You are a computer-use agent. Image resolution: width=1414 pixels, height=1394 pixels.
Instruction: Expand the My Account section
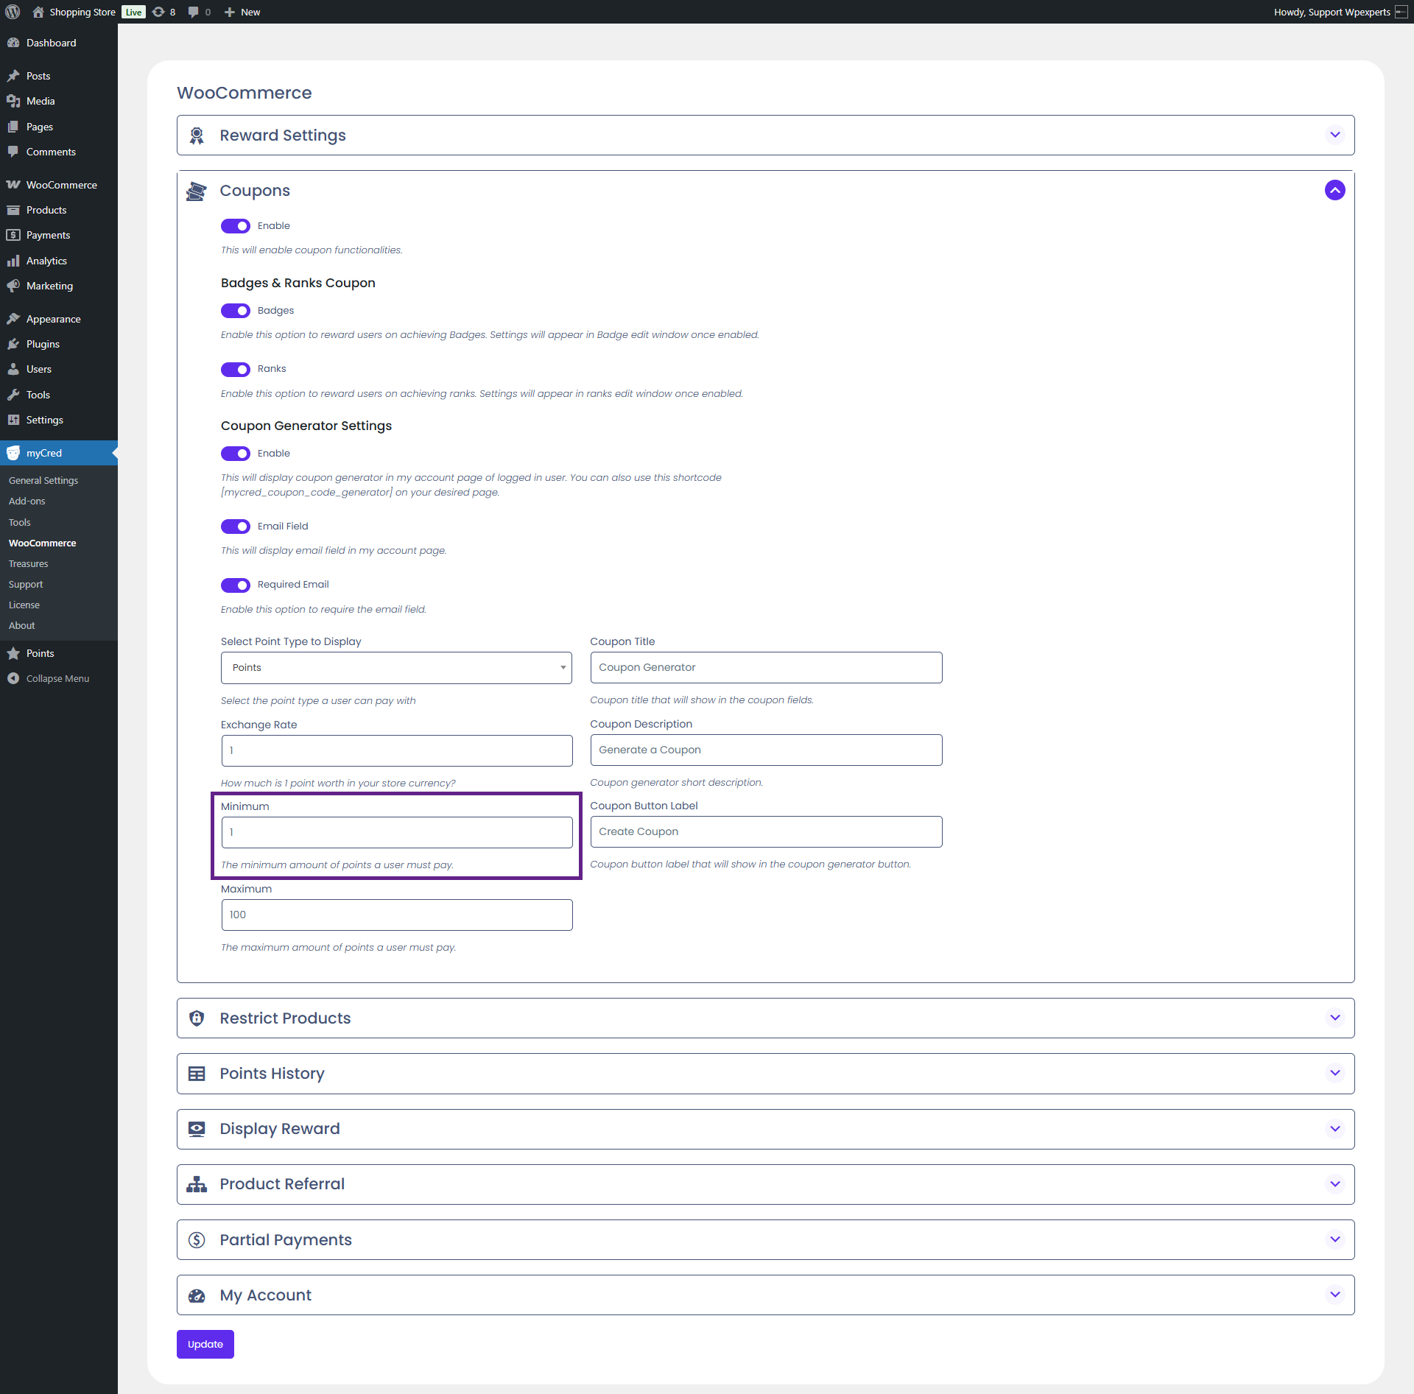(1334, 1295)
